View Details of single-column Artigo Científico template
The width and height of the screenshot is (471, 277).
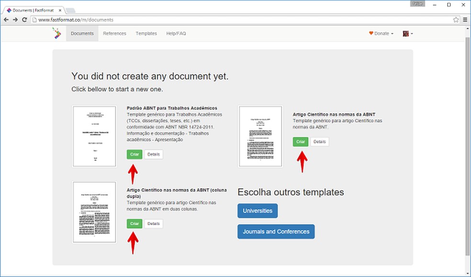coord(320,142)
